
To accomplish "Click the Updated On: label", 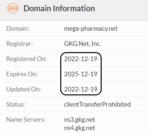I will [24, 89].
